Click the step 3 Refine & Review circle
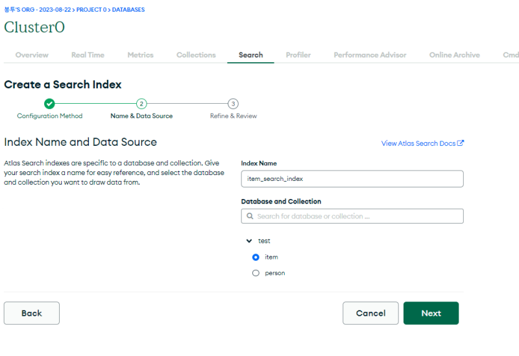519x356 pixels. [234, 104]
